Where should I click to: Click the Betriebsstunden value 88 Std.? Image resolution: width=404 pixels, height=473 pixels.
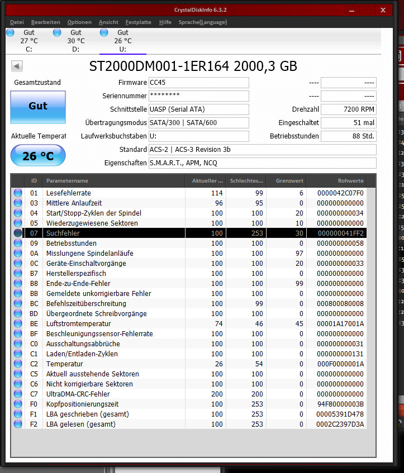pyautogui.click(x=349, y=136)
